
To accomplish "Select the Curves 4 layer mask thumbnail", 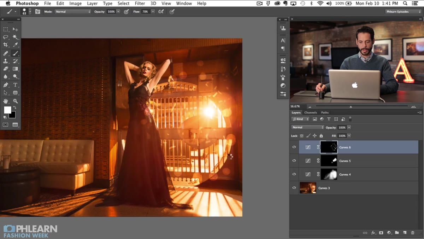I will coord(329,174).
